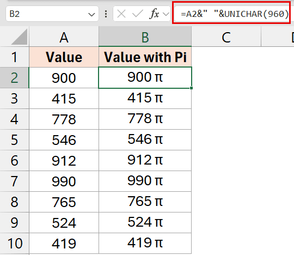The image size is (294, 255).
Task: Click the 'Value' header cell
Action: pyautogui.click(x=64, y=57)
